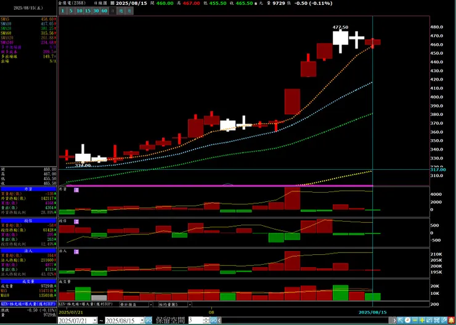The width and height of the screenshot is (456, 325).
Task: Click the 外資持股(張) row in 外資 panel
Action: click(x=28, y=198)
